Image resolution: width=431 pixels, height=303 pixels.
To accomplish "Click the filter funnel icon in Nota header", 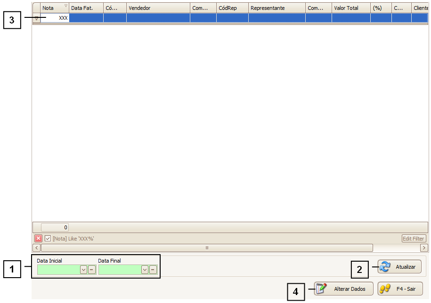I will 65,7.
